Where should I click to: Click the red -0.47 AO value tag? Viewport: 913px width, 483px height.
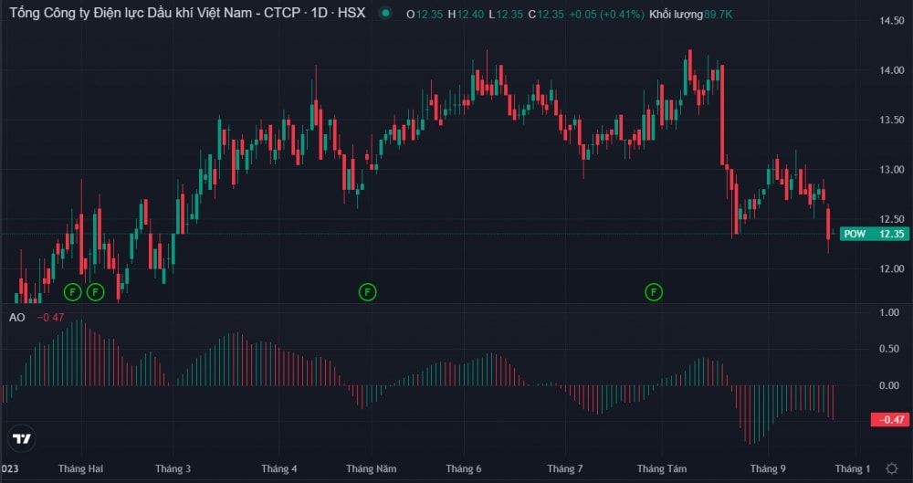point(889,419)
